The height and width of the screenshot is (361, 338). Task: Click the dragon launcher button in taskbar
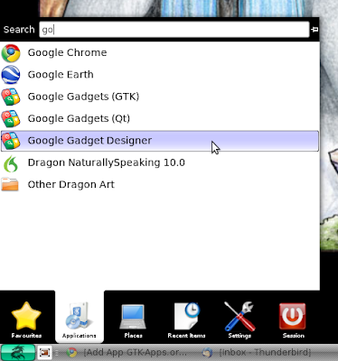click(18, 353)
